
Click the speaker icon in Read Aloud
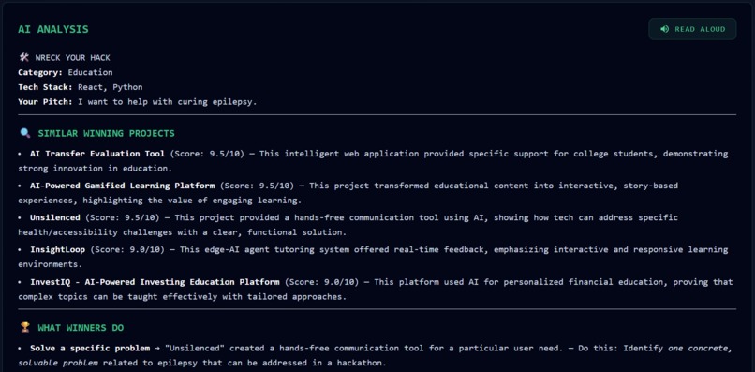pyautogui.click(x=664, y=29)
